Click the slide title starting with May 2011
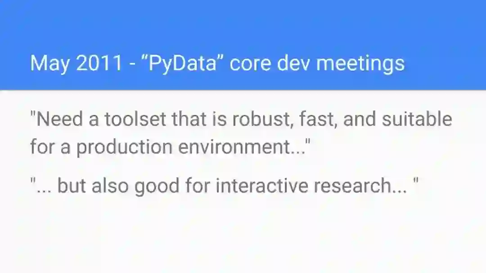486x273 pixels. click(217, 63)
